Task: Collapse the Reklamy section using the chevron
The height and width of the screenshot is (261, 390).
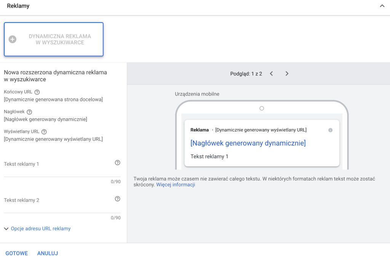Action: [x=382, y=6]
